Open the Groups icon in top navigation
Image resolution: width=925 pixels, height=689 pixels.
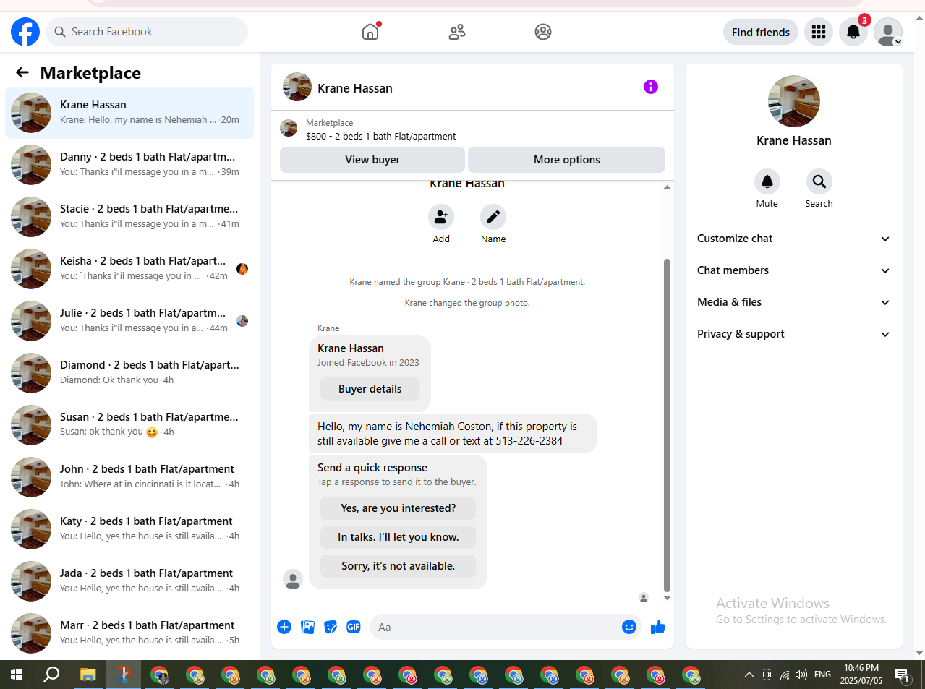tap(543, 32)
